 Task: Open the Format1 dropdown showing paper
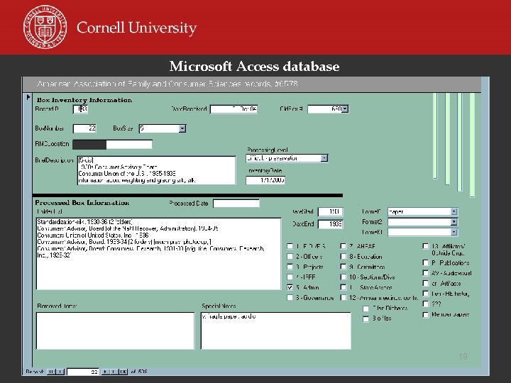[x=454, y=211]
